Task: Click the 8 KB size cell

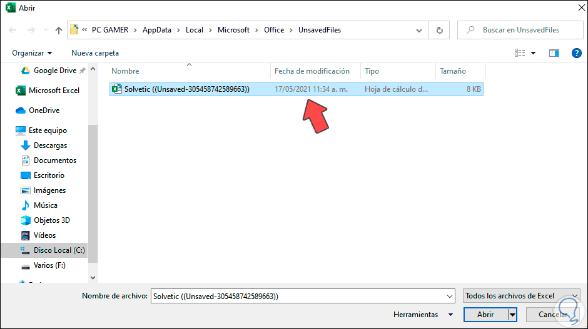Action: 474,89
